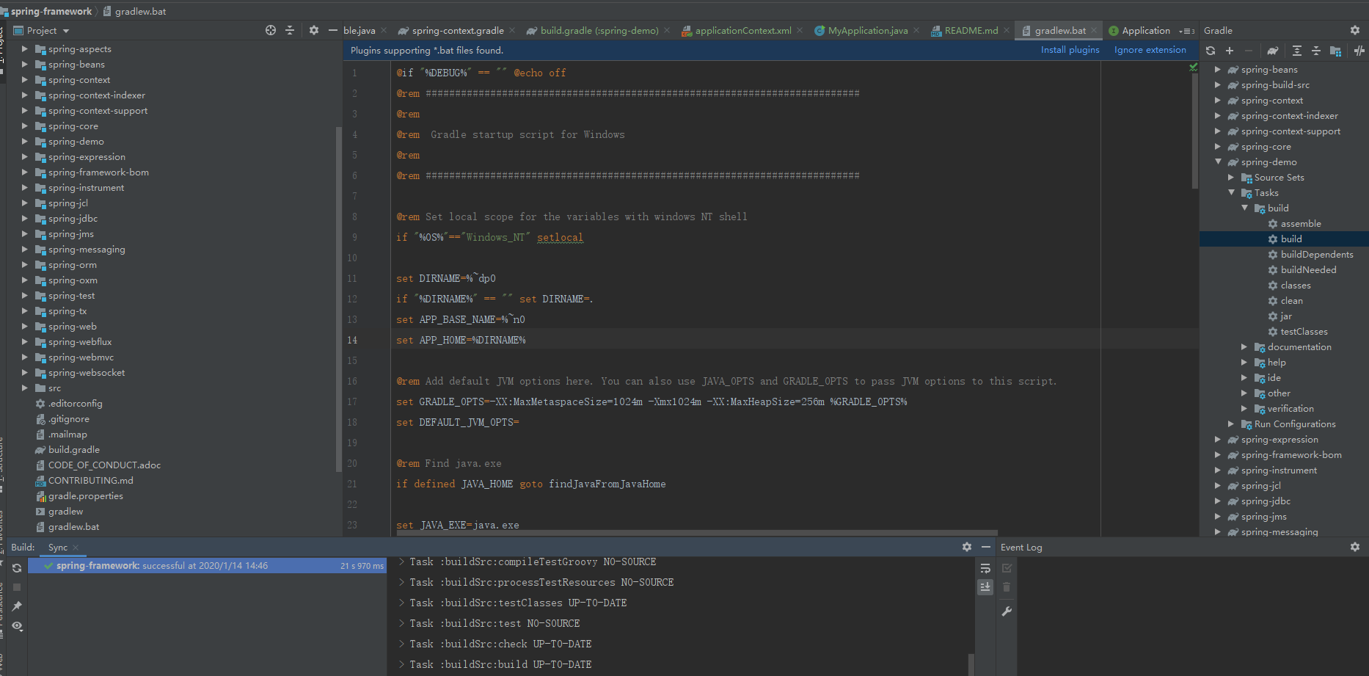This screenshot has width=1369, height=676.
Task: Open the Event Log panel gear icon
Action: pyautogui.click(x=1355, y=547)
